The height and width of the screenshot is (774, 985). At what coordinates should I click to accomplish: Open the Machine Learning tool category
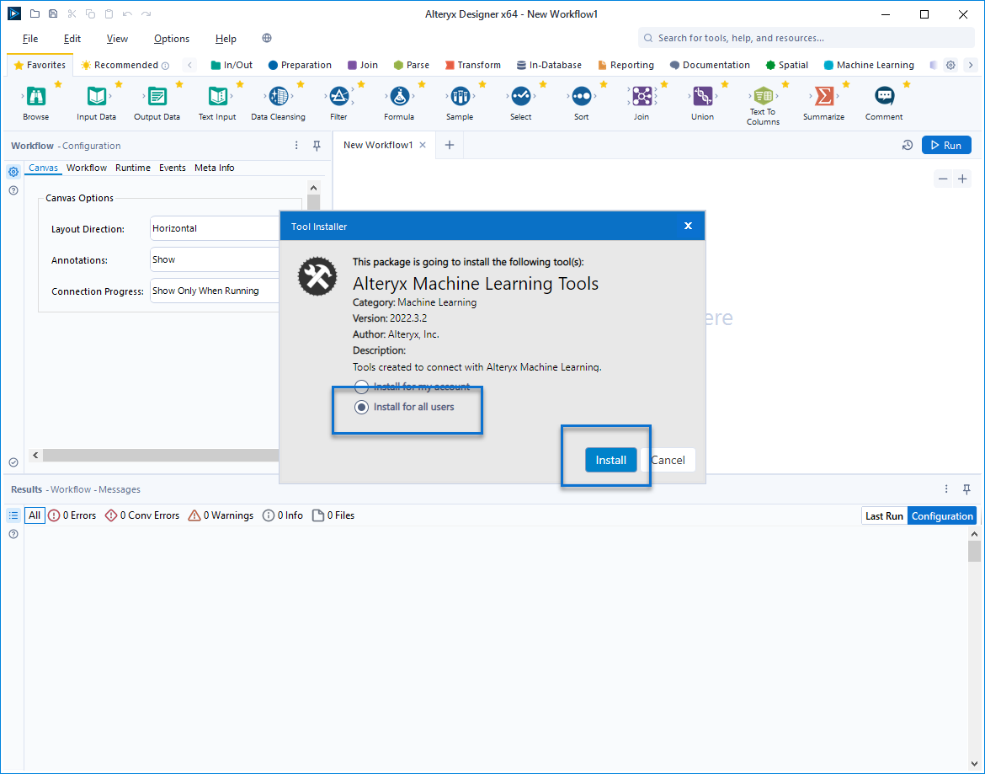869,65
